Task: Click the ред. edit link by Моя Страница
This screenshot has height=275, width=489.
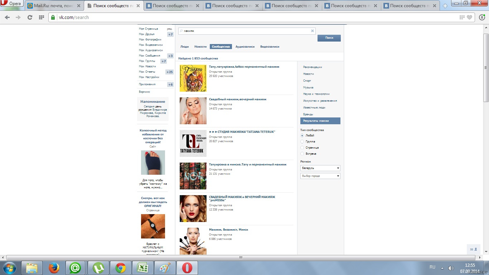Action: pyautogui.click(x=170, y=29)
